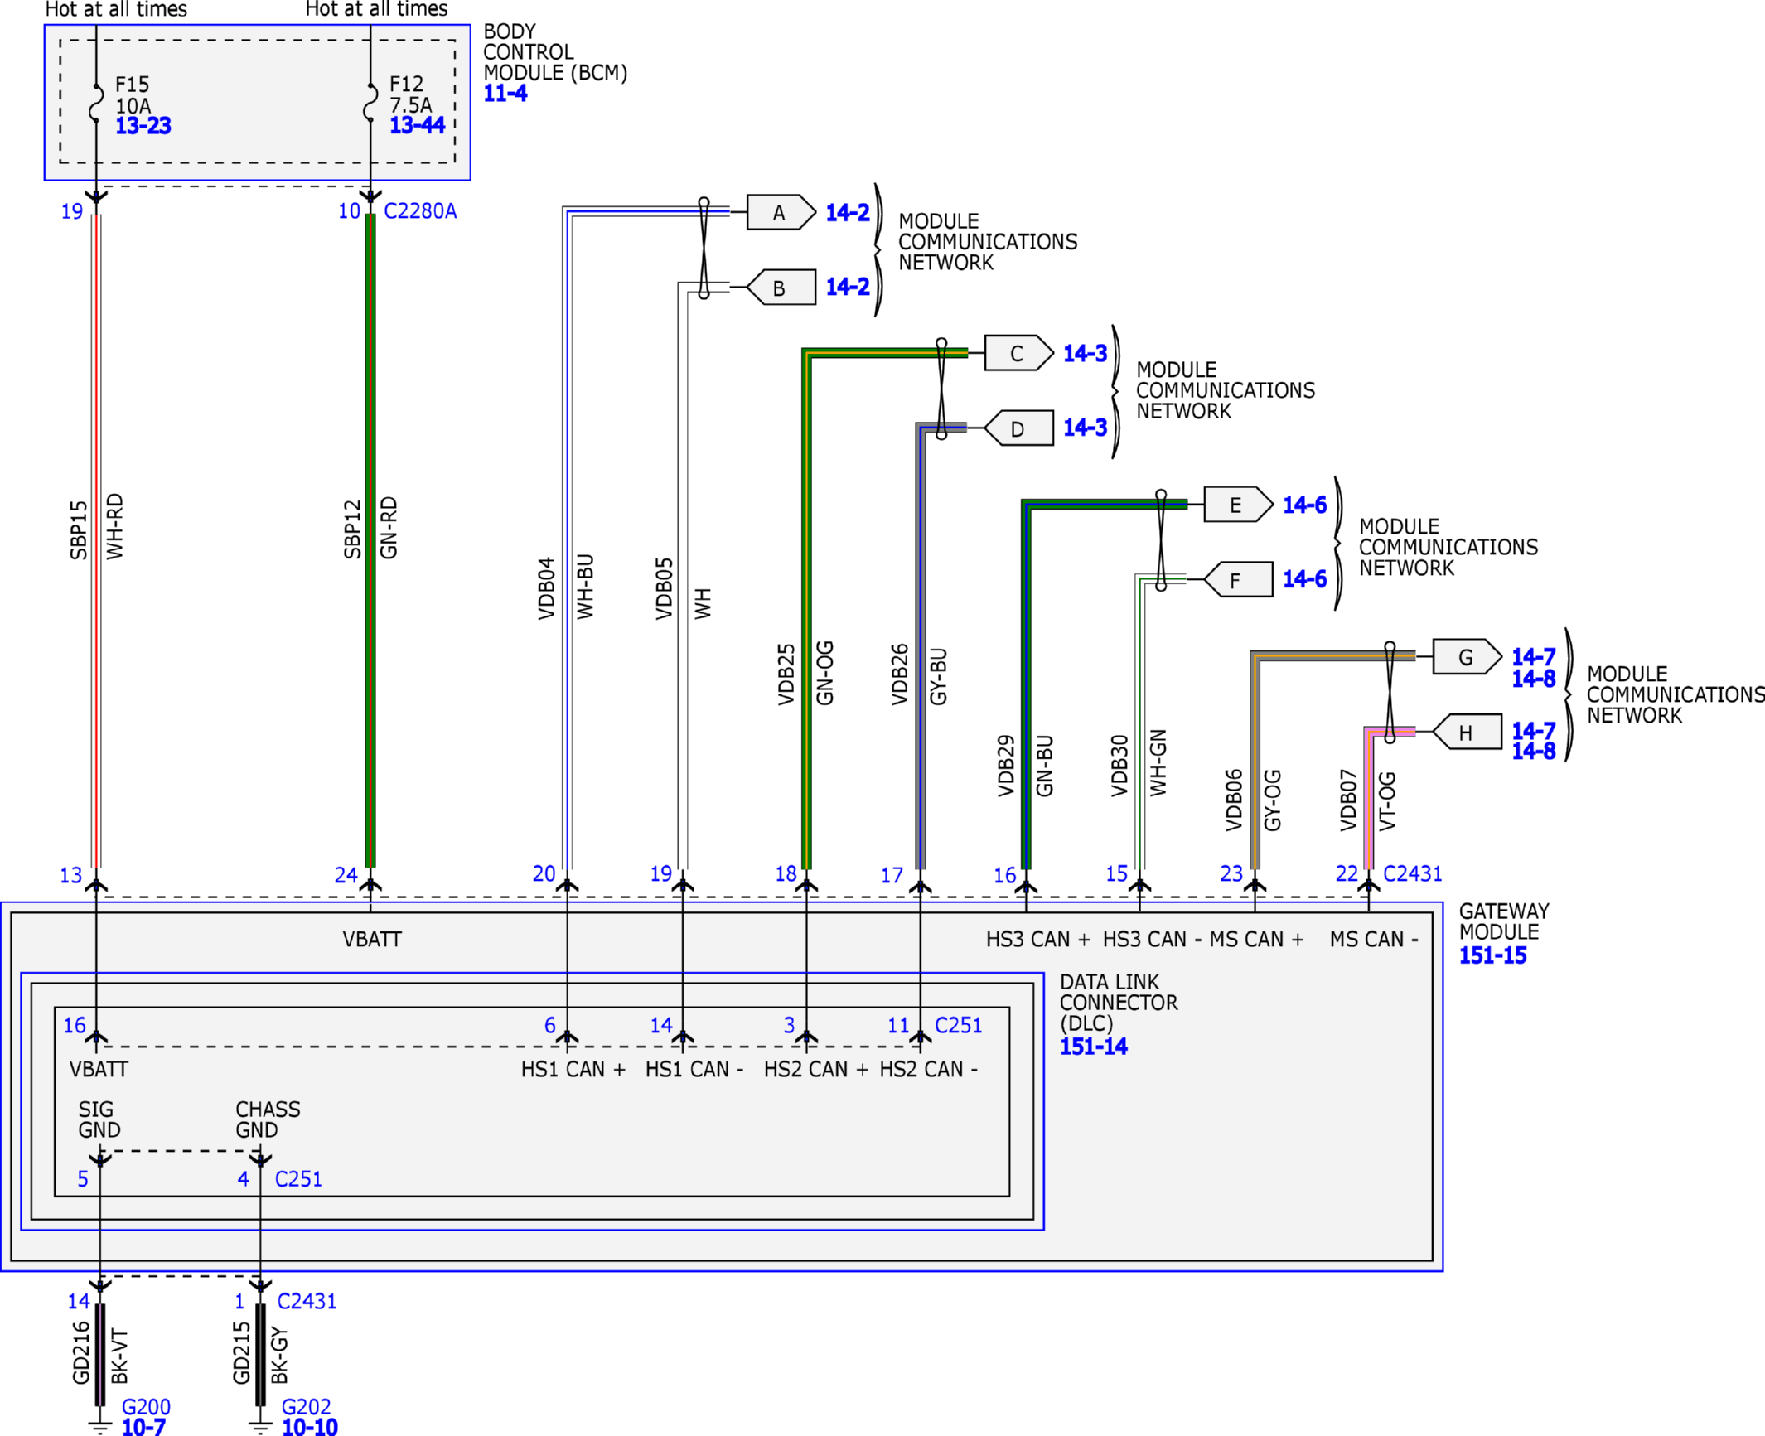Click connector arrow labeled H
Screen dimensions: 1765x1436
[x=1467, y=733]
